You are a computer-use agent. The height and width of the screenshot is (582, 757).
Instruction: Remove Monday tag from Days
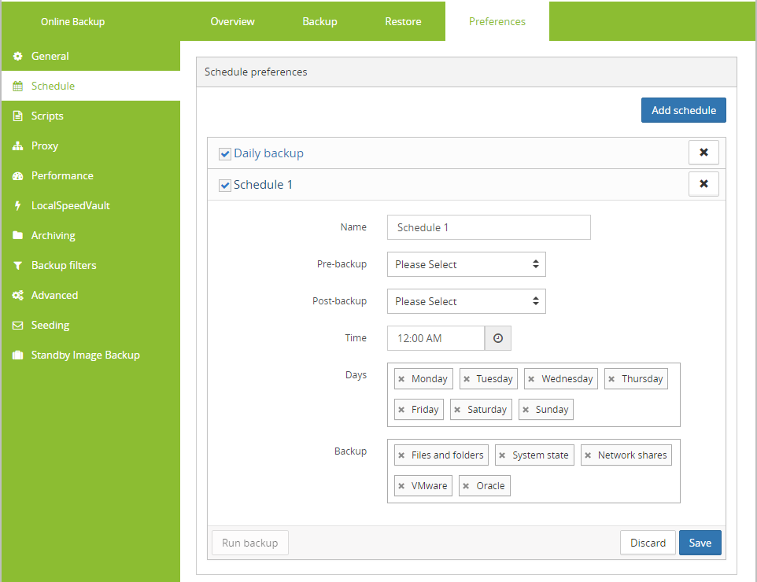point(401,379)
